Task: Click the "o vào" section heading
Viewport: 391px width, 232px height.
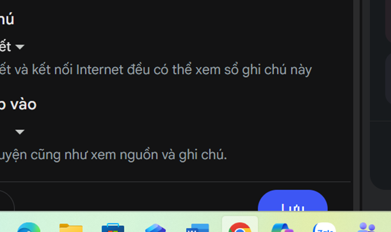Action: tap(18, 104)
